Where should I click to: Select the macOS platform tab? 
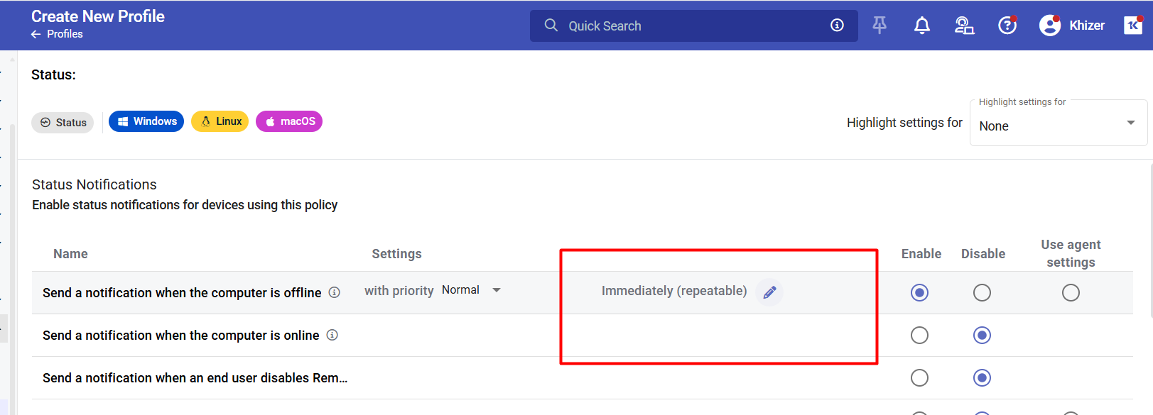tap(289, 121)
